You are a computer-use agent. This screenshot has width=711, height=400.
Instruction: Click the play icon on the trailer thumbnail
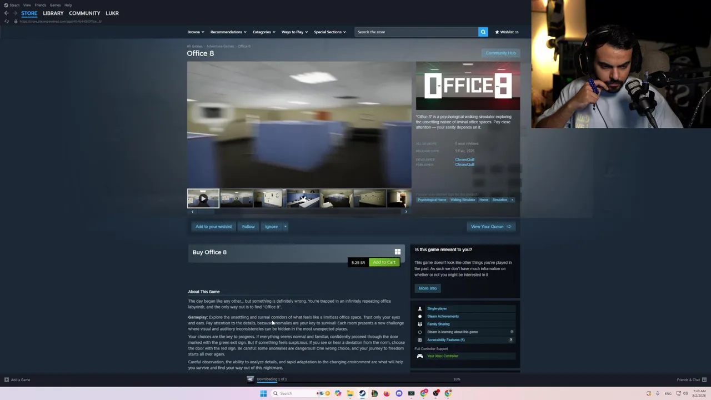[203, 198]
